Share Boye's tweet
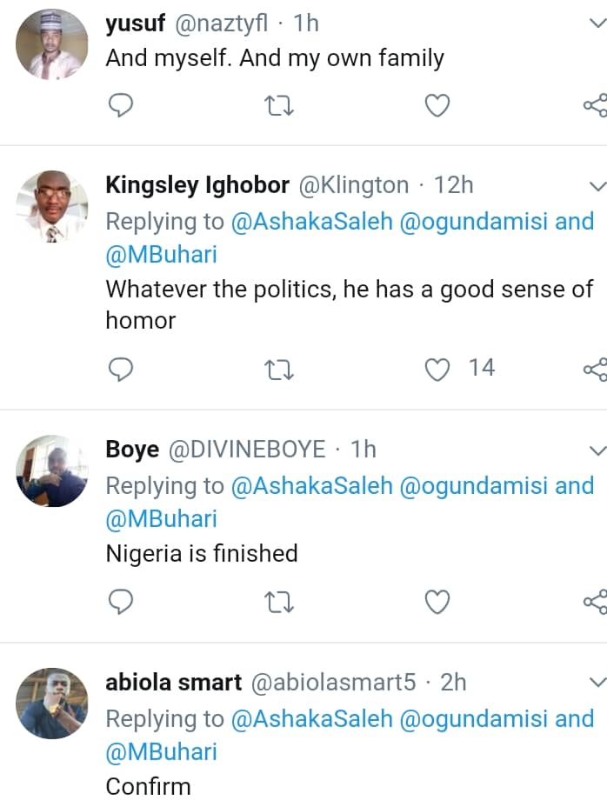607x807 pixels. pyautogui.click(x=595, y=601)
